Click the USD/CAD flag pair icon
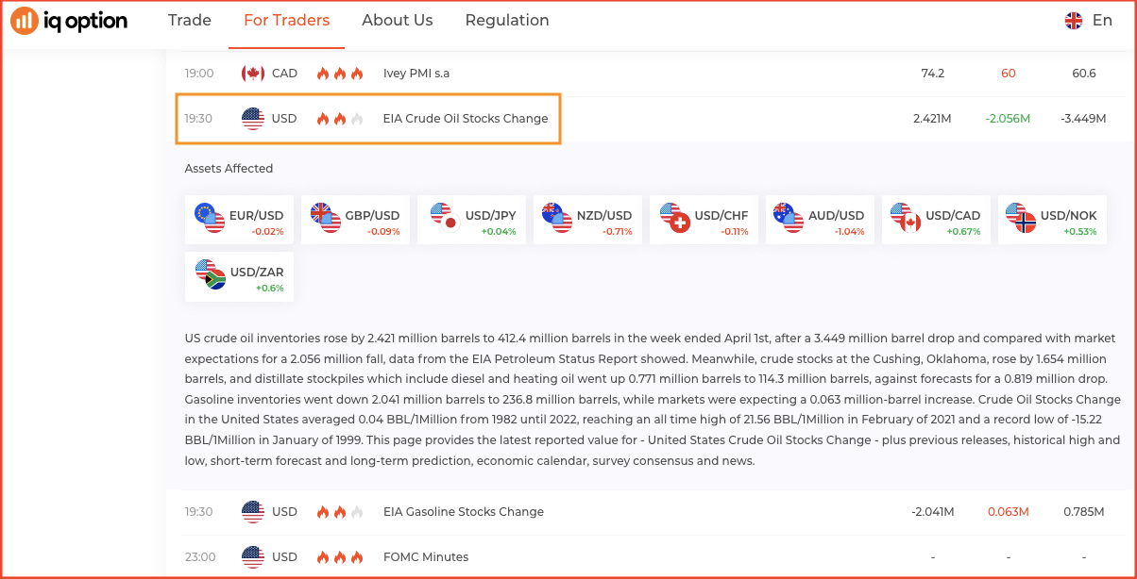The width and height of the screenshot is (1137, 579). click(907, 218)
